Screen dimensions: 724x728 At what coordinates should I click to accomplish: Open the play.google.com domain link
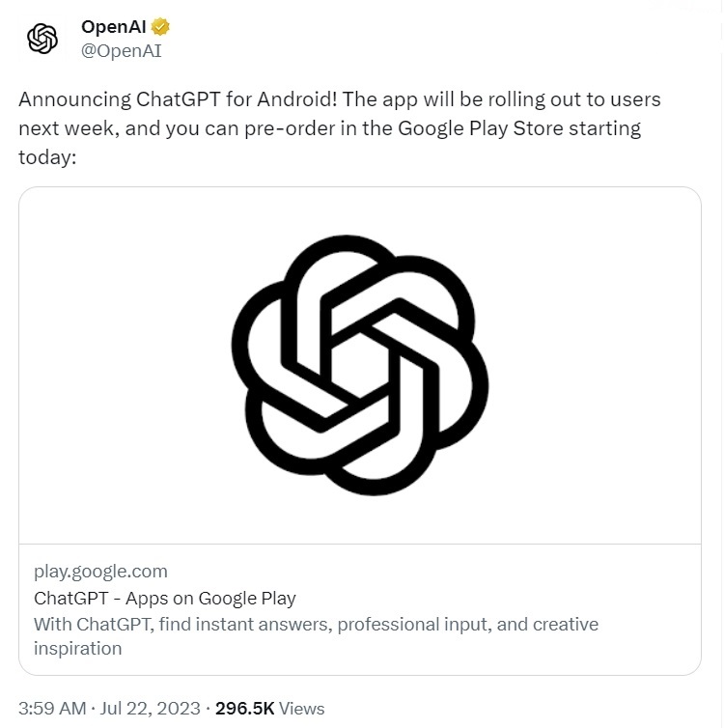(100, 572)
